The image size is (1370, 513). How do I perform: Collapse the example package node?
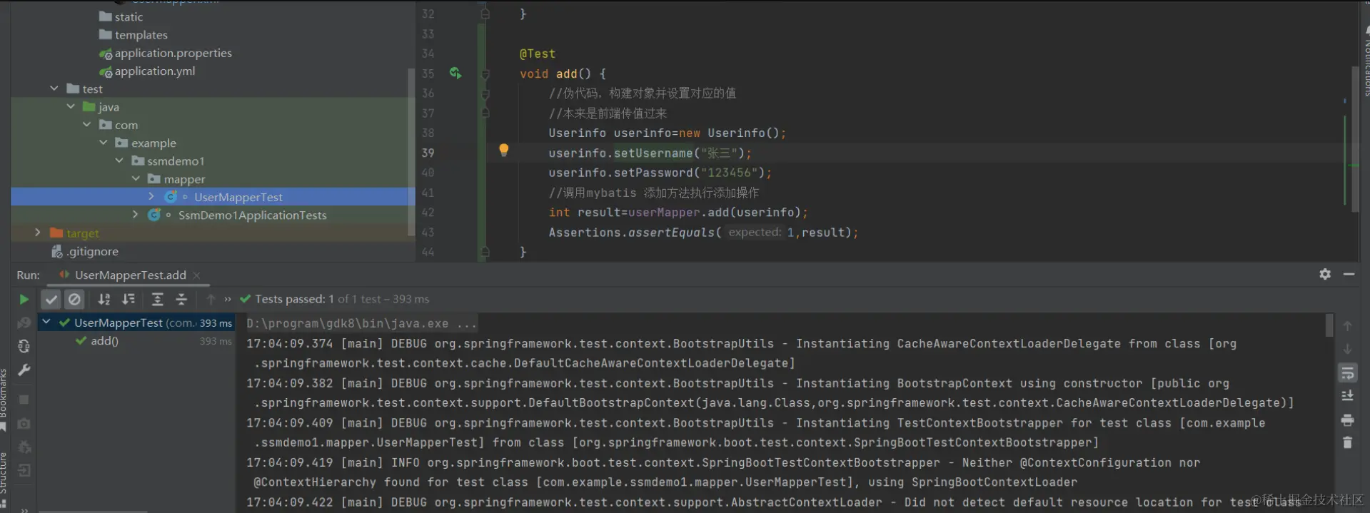coord(104,143)
